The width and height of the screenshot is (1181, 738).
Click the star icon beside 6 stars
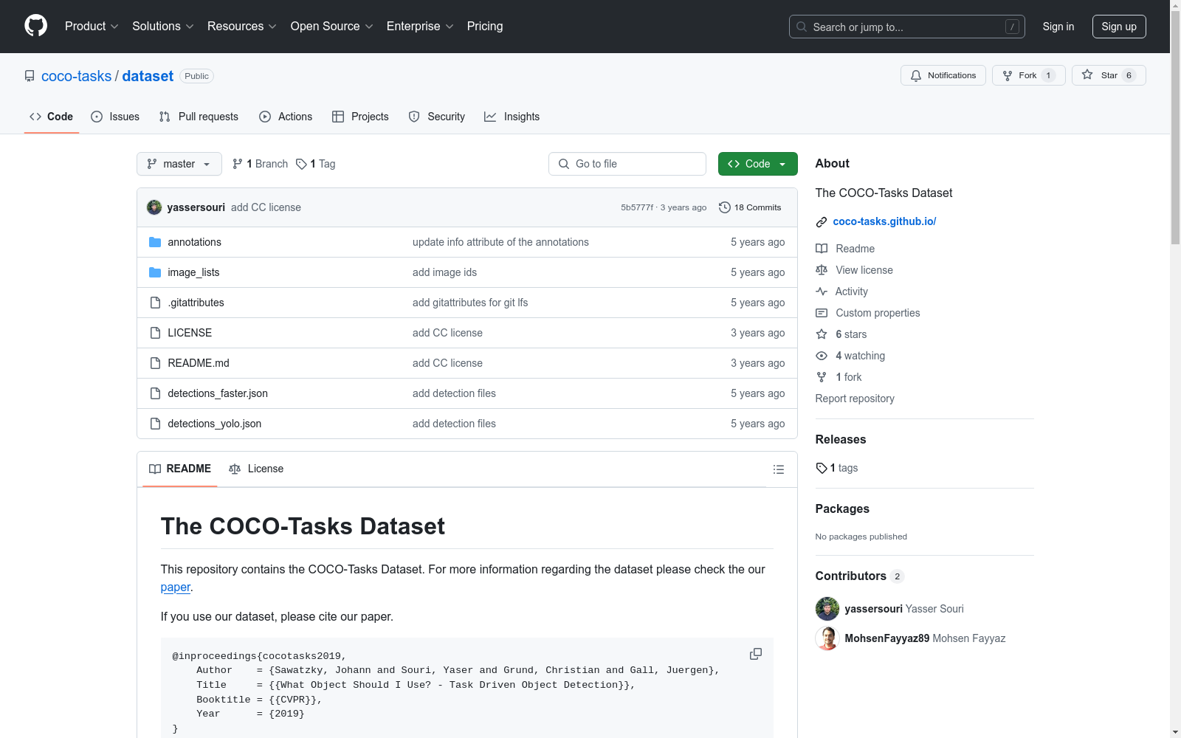point(822,334)
